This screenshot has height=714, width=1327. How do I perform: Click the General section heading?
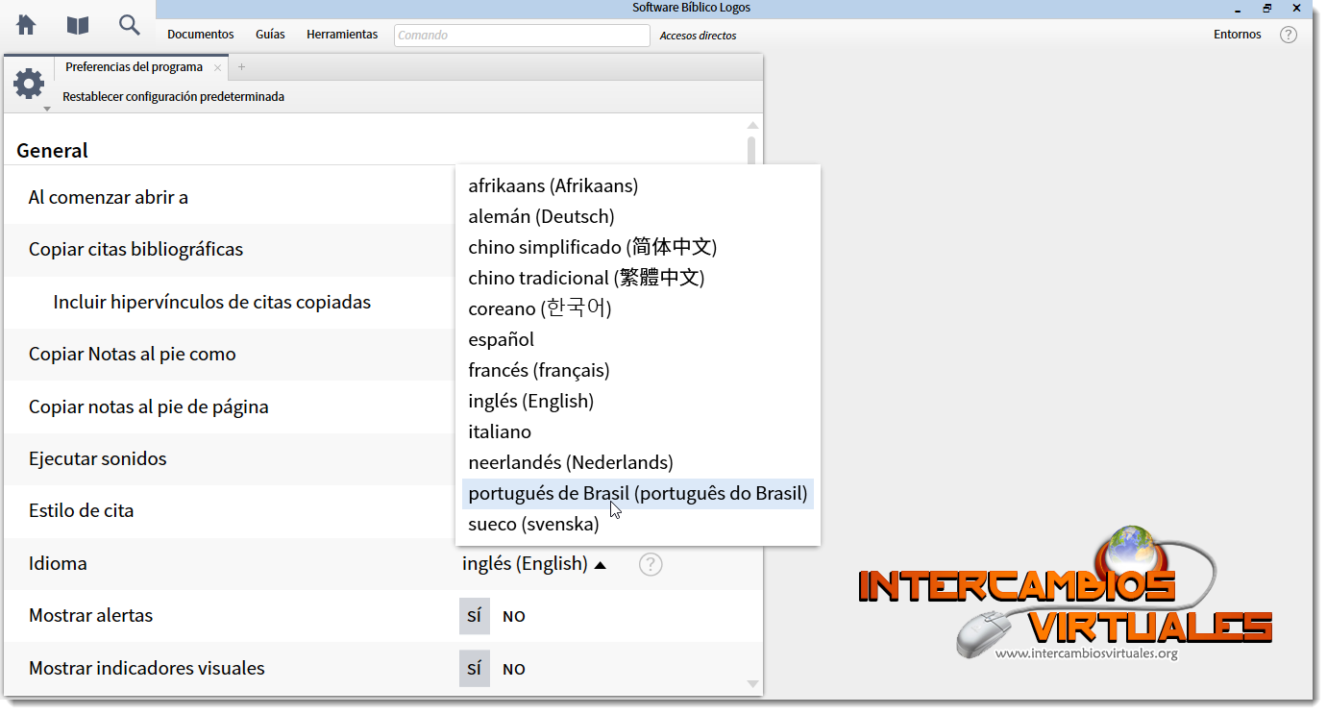[x=52, y=151]
